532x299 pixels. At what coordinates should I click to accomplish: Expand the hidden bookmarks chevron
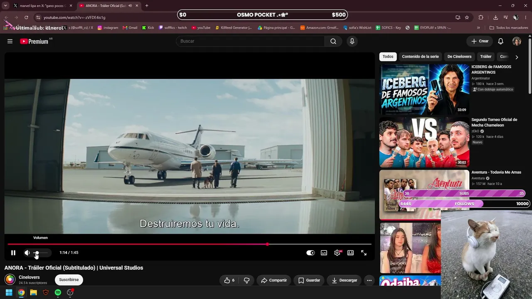tap(478, 28)
